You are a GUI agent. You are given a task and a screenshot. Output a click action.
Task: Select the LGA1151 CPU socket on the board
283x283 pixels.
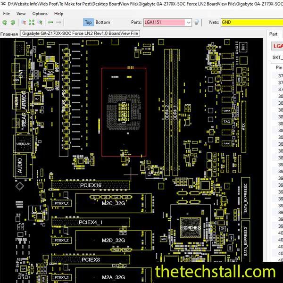124,112
